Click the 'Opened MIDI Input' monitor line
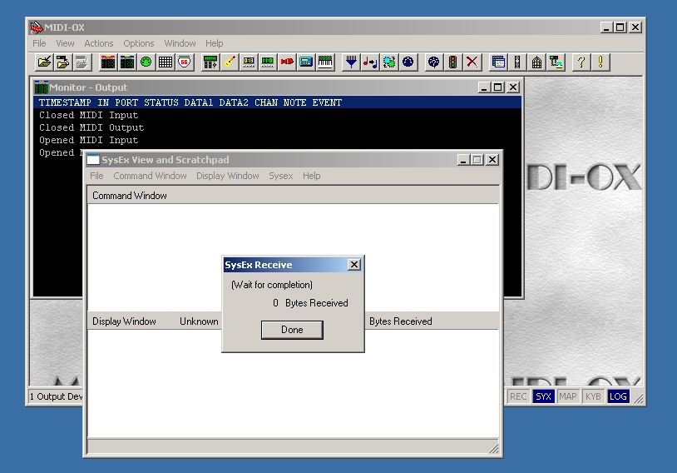The width and height of the screenshot is (677, 473). pyautogui.click(x=88, y=140)
